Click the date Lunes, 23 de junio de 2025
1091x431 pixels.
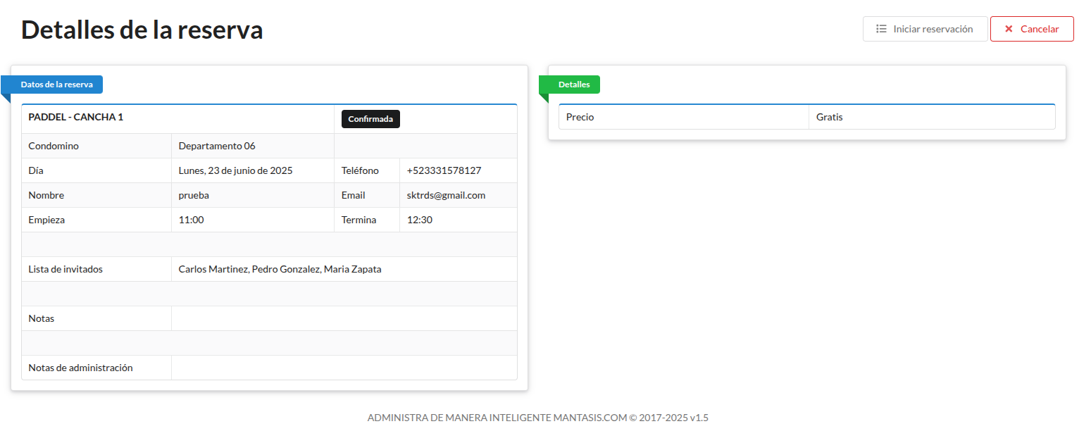point(235,170)
